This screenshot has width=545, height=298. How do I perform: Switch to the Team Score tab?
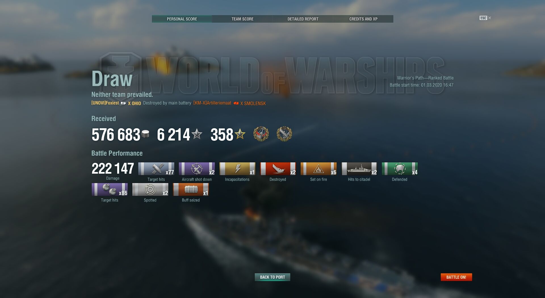(x=242, y=19)
